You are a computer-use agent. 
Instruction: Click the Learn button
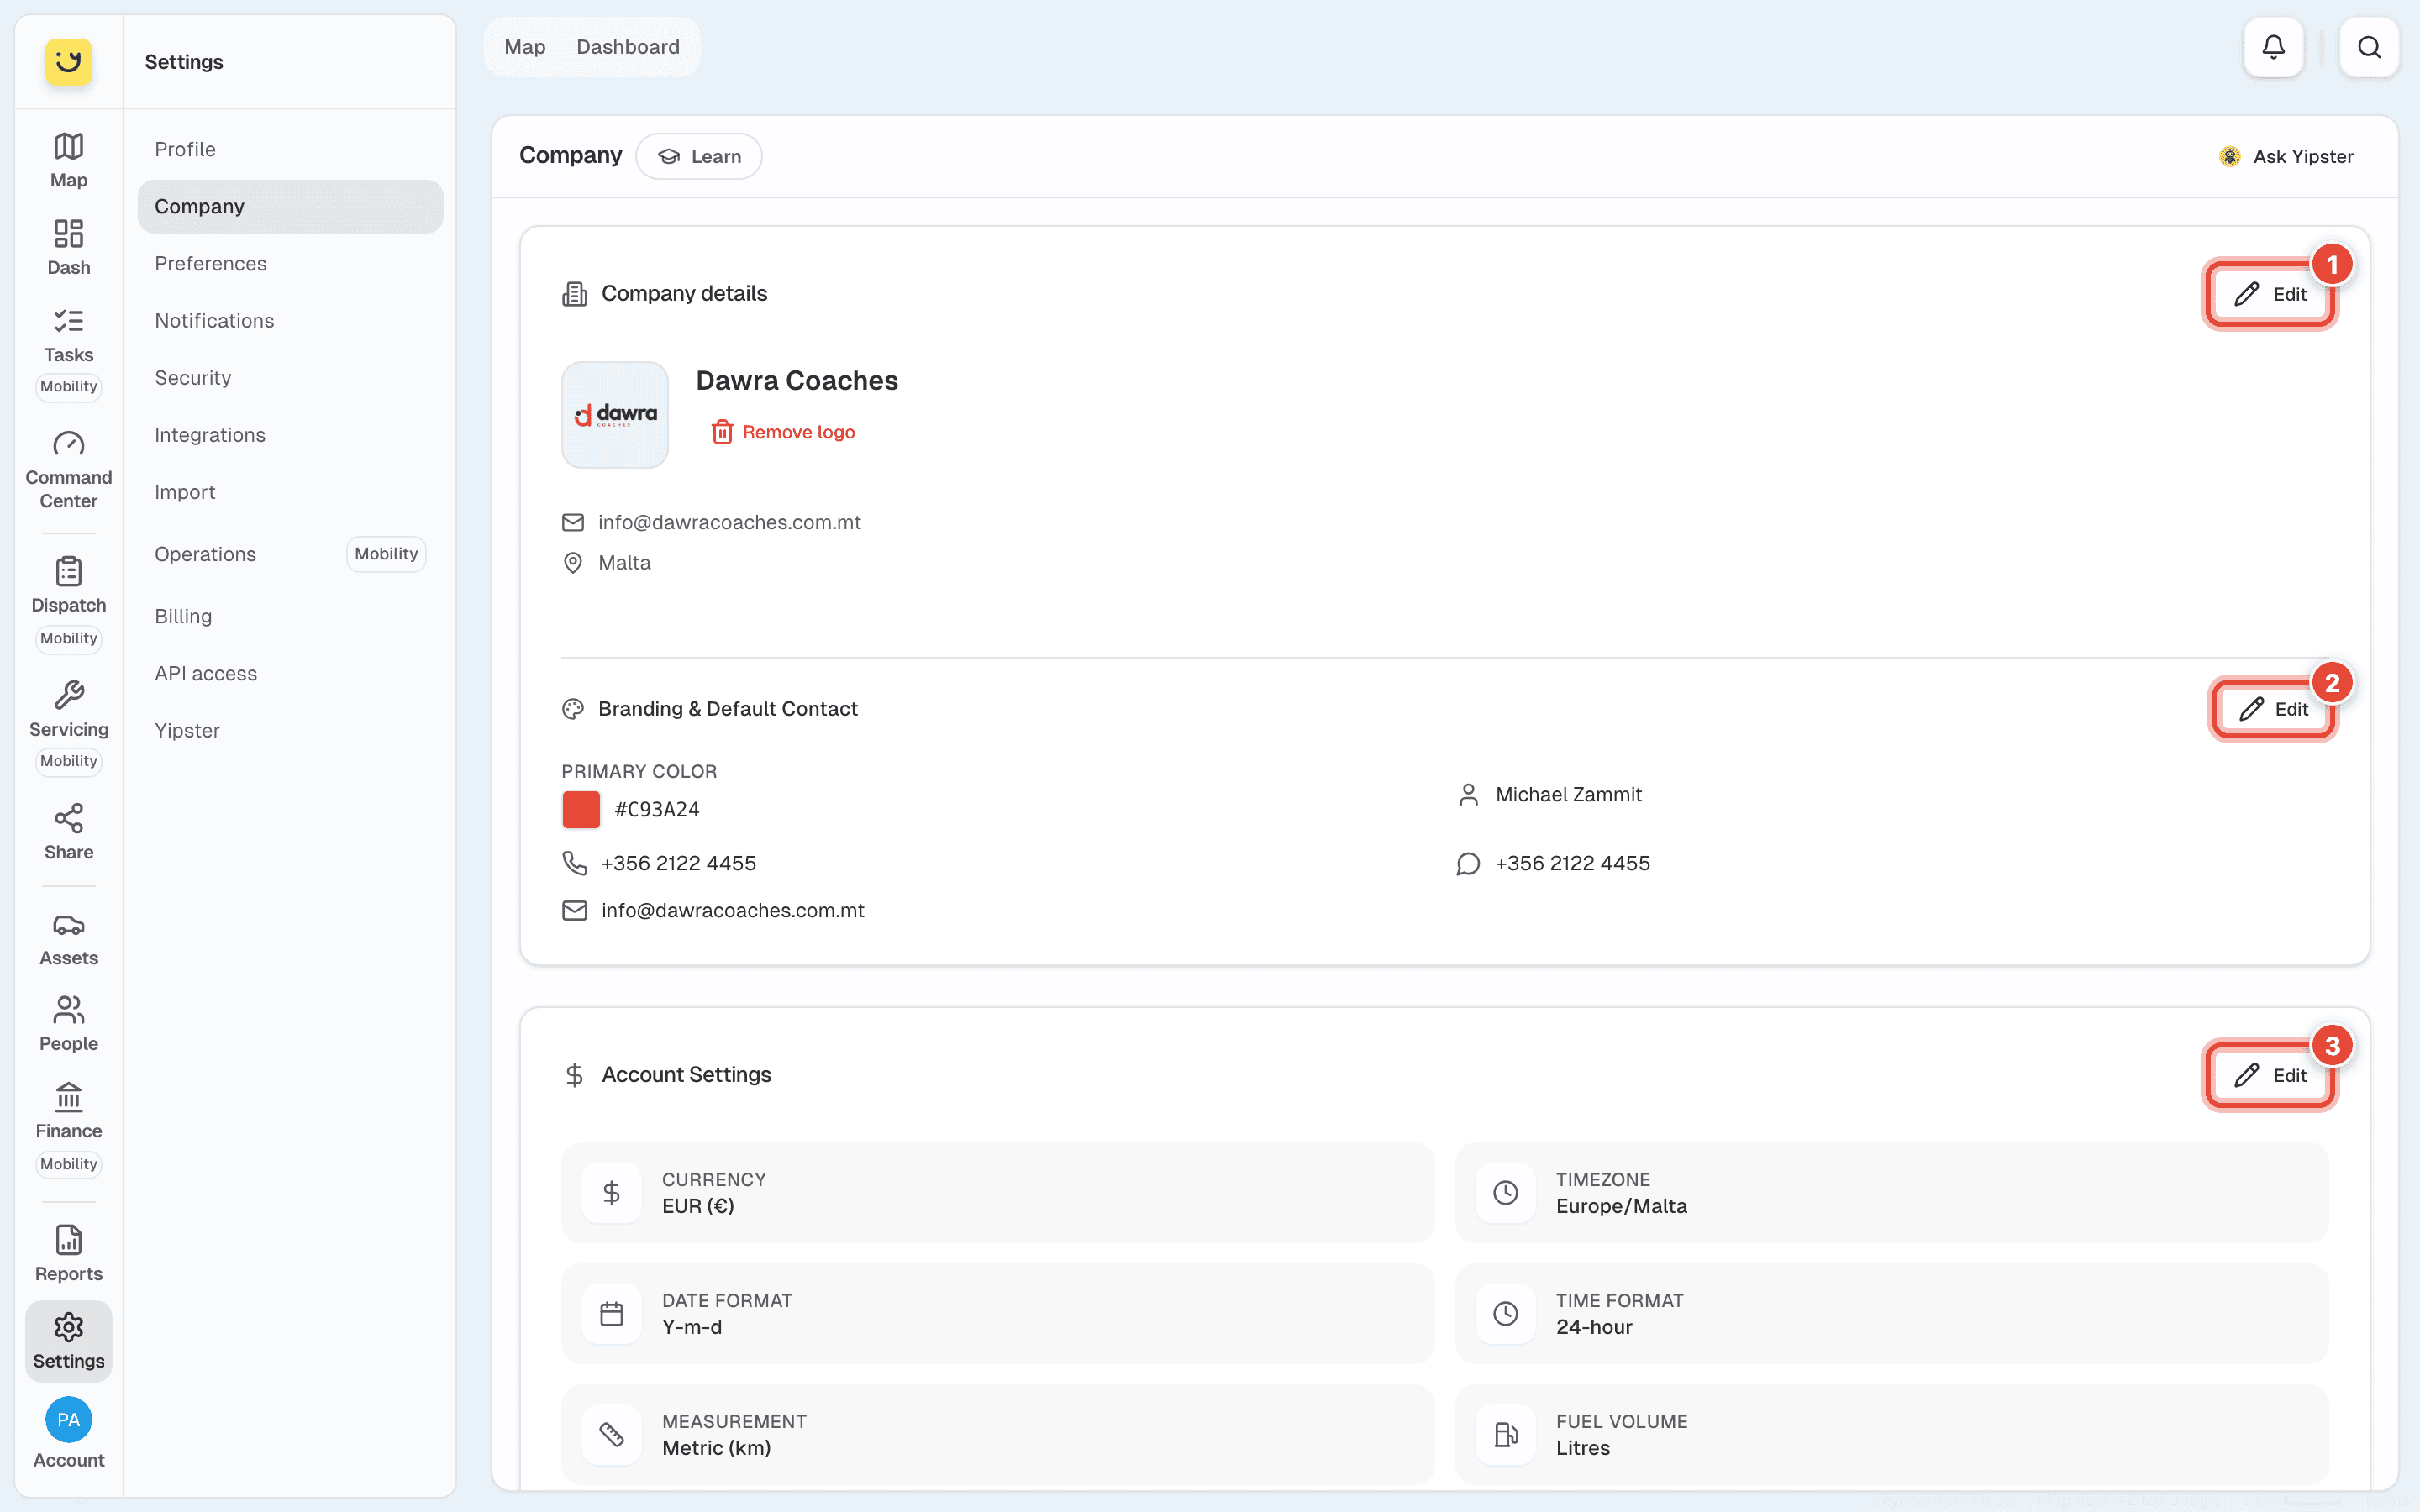tap(699, 156)
